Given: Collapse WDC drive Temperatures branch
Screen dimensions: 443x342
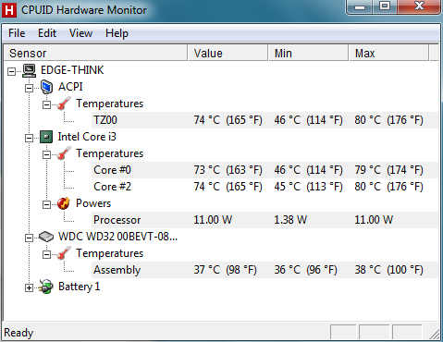Looking at the screenshot, I should [x=46, y=254].
